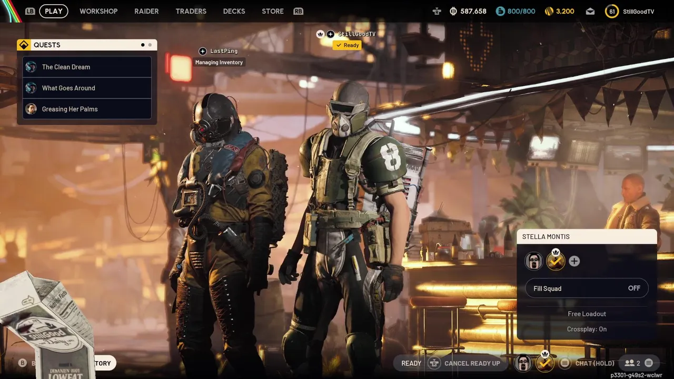Image resolution: width=674 pixels, height=379 pixels.
Task: Open the STORE tab
Action: pos(273,11)
